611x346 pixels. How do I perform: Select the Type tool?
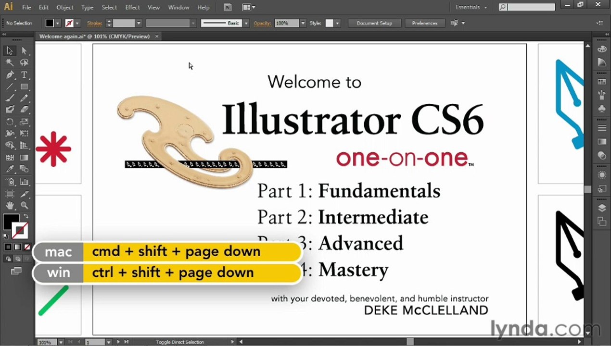24,75
